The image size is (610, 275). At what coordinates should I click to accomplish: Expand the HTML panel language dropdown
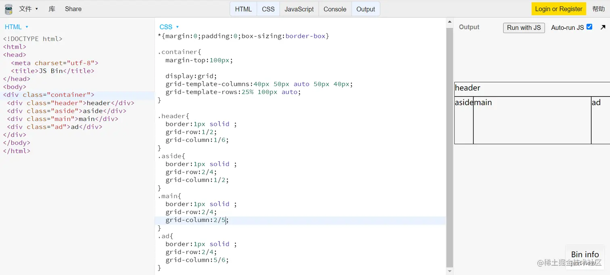click(x=17, y=27)
